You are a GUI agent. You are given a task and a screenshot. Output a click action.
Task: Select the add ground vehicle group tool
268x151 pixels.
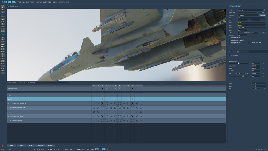3,47
